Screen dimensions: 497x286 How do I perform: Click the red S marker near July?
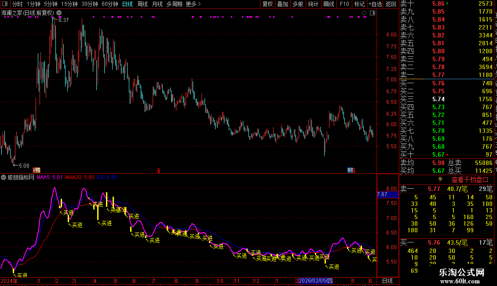point(158,171)
